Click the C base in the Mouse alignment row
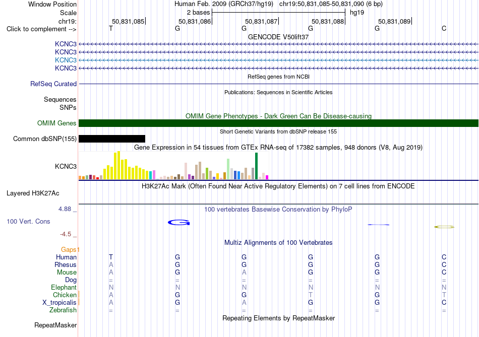 (444, 273)
